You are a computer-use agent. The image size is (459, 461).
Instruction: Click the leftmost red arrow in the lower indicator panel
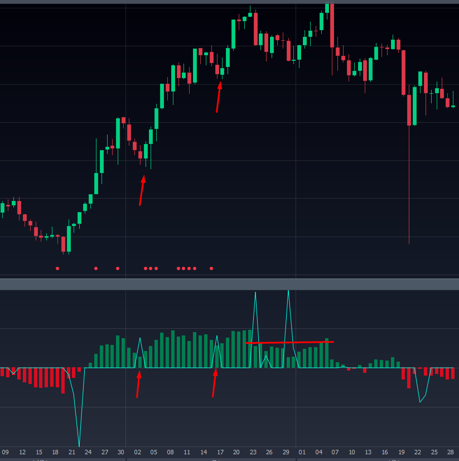point(138,384)
